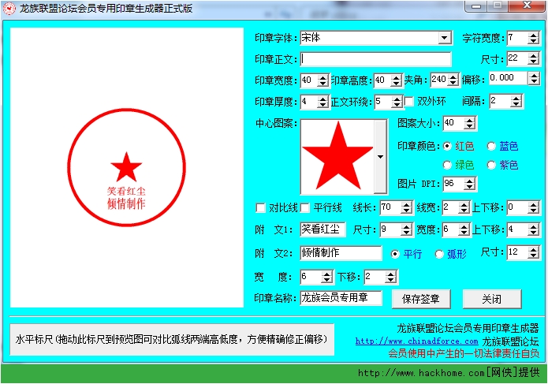The image size is (548, 384).
Task: Check the 平行线 parallel line option
Action: (x=305, y=208)
